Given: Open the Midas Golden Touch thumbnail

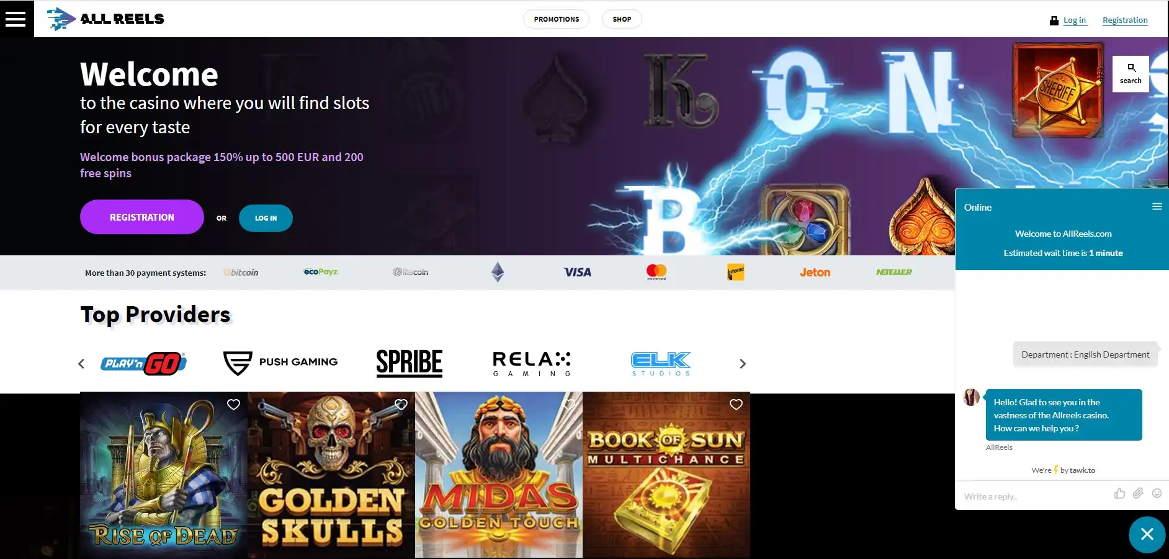Looking at the screenshot, I should tap(499, 475).
